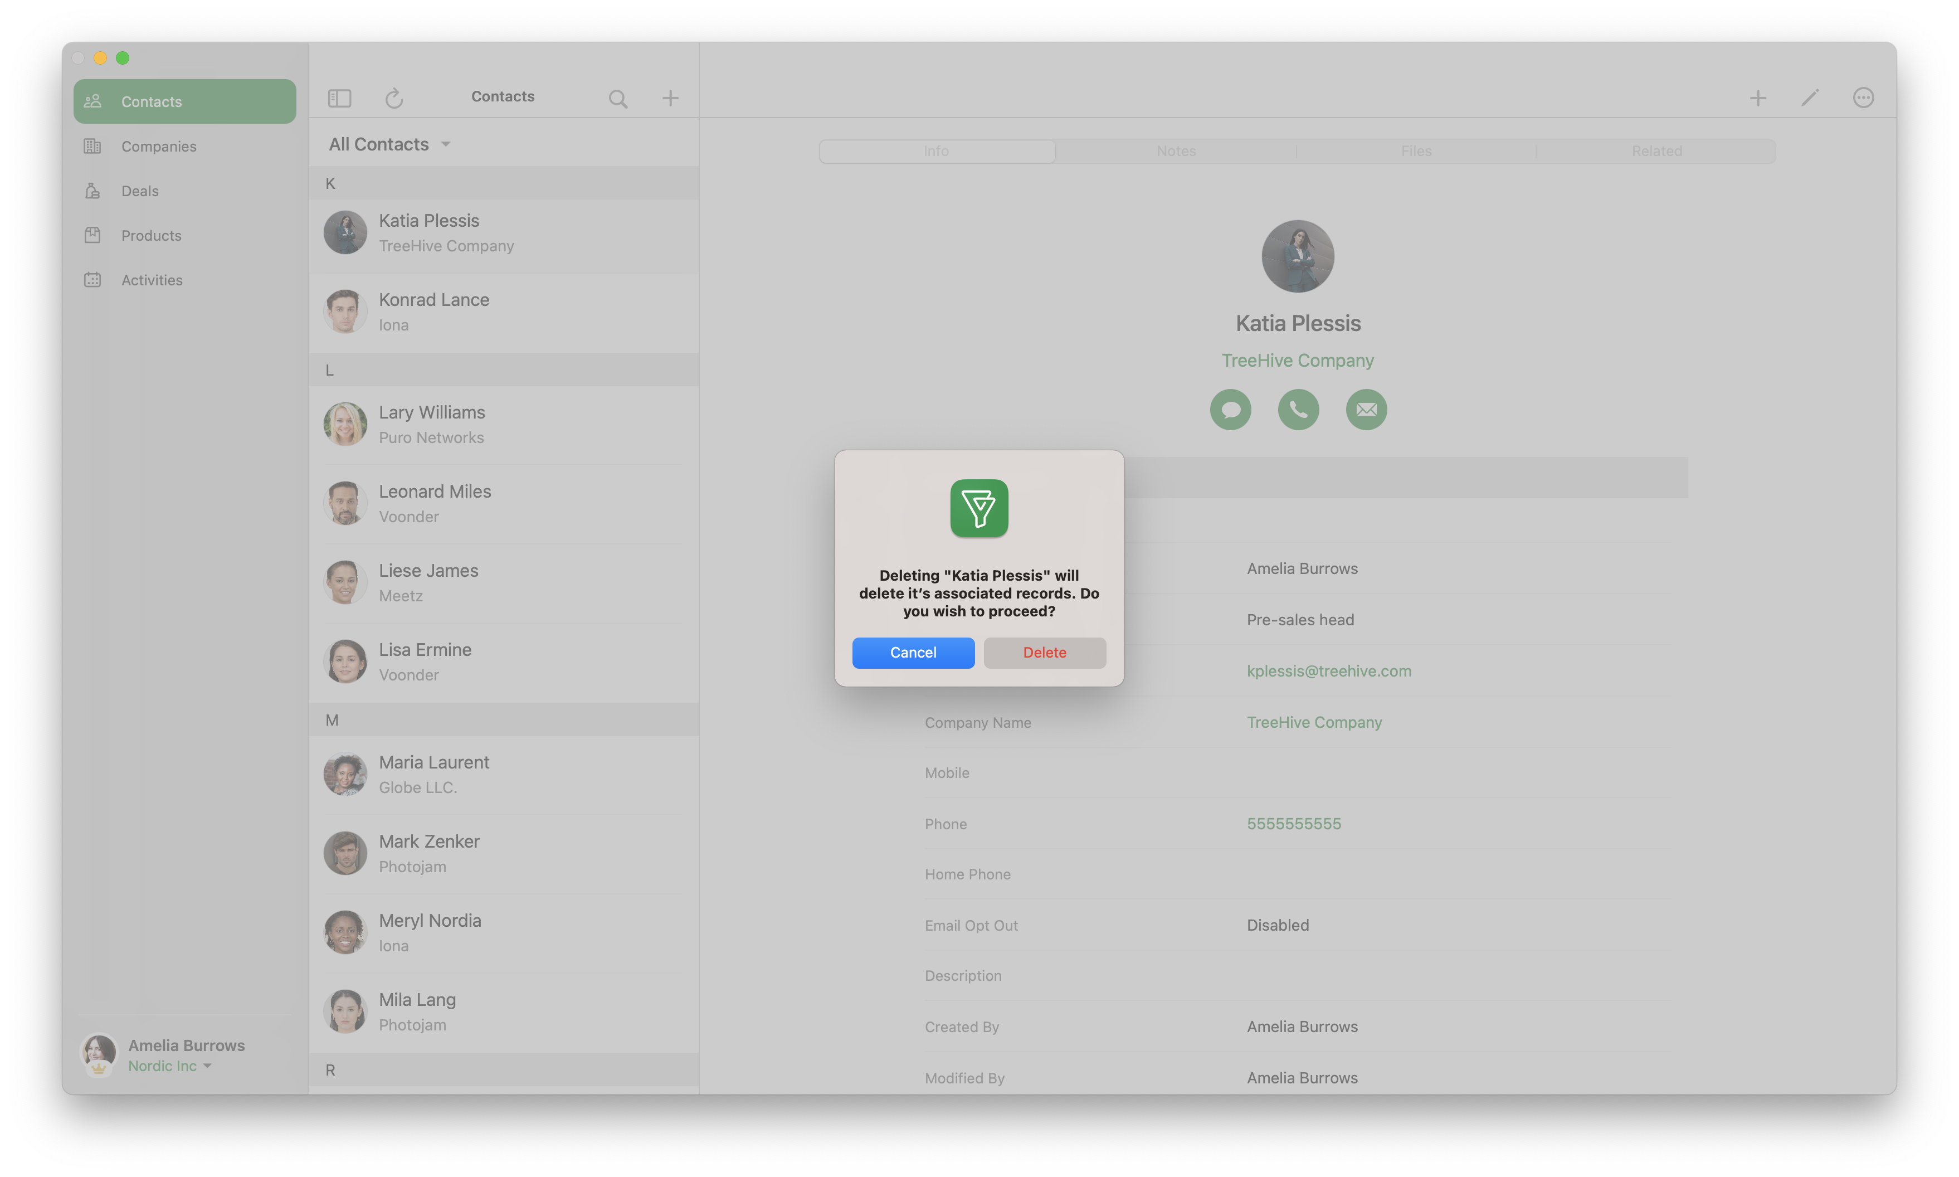Click the green message bubble icon
This screenshot has width=1959, height=1177.
[1230, 409]
